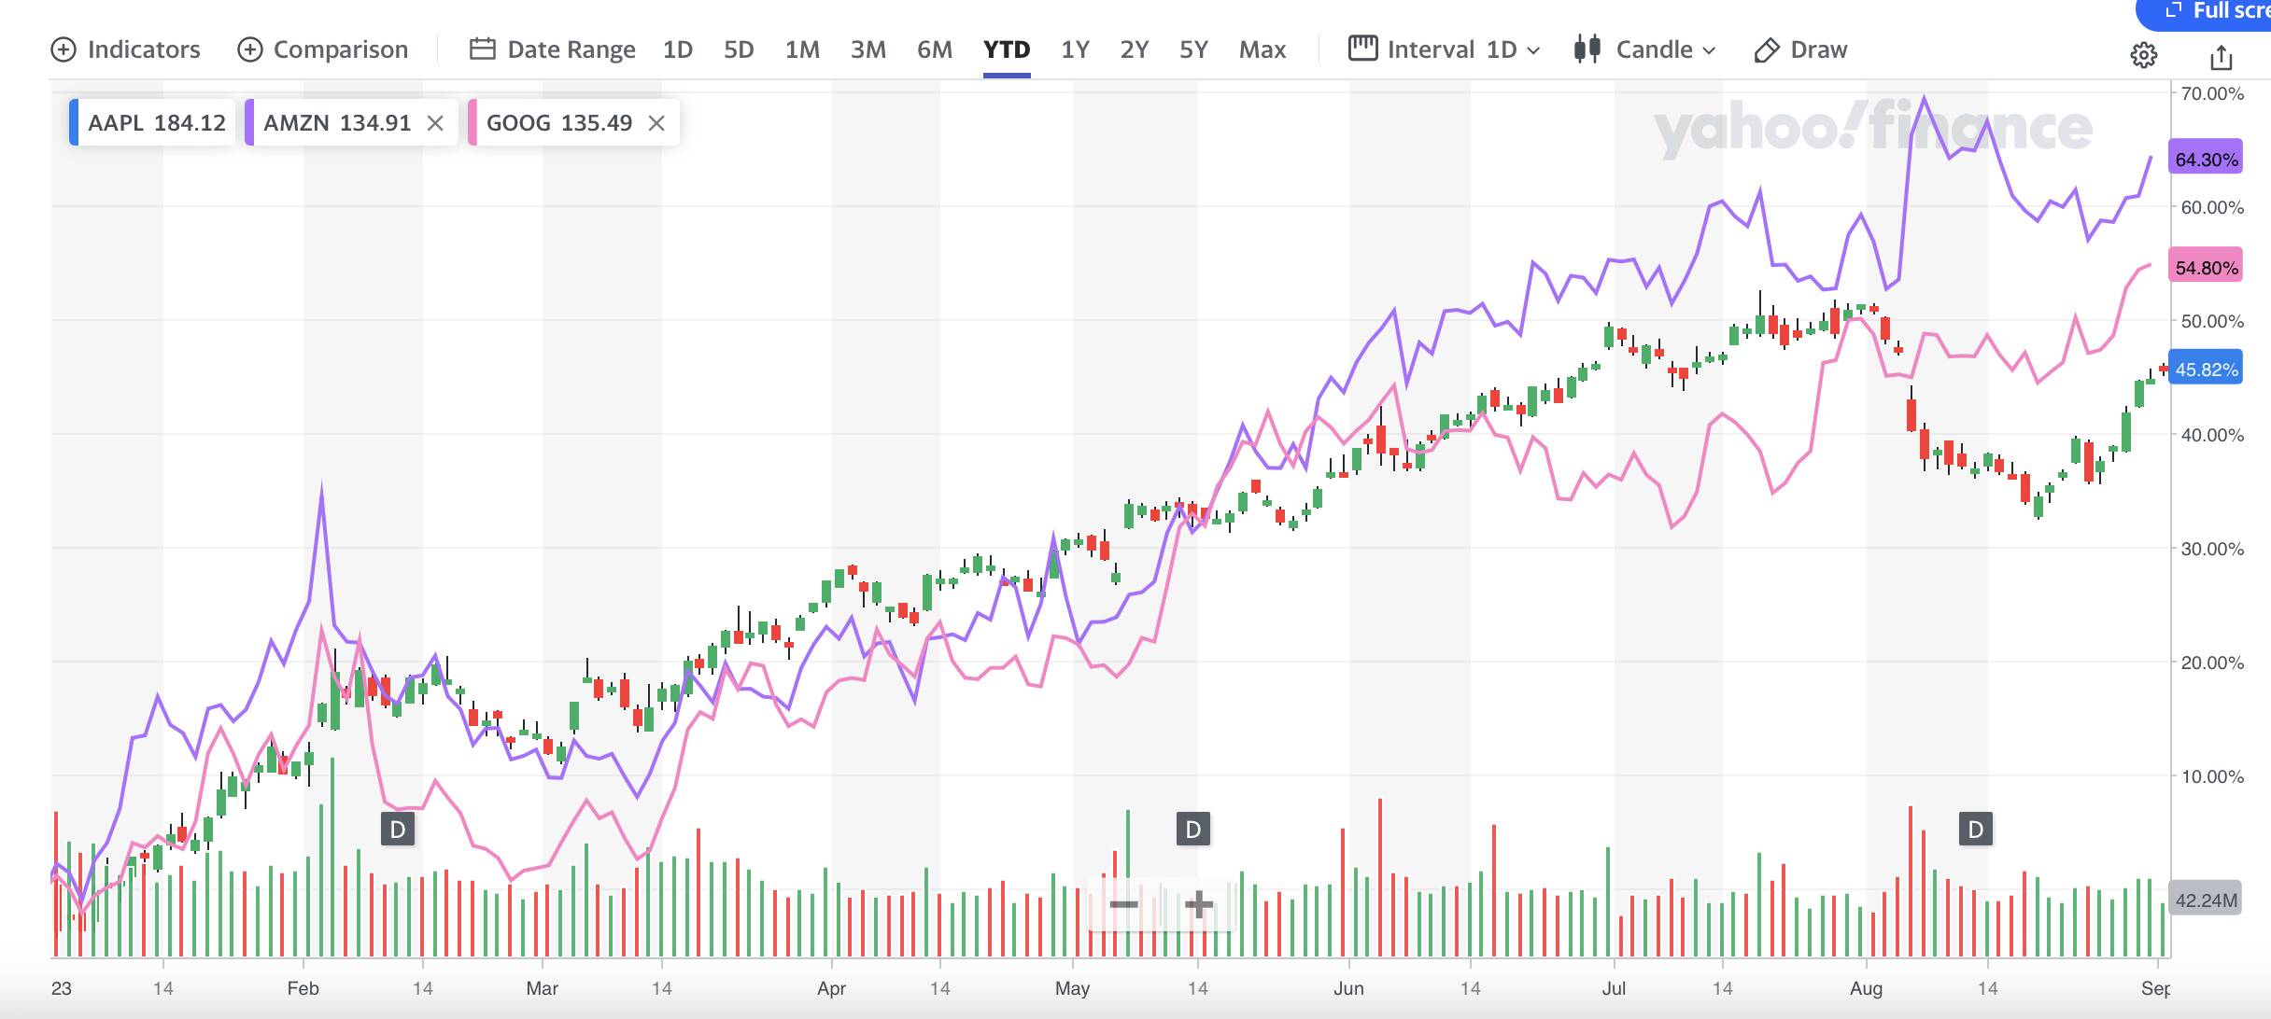Open the May dividend D marker
The width and height of the screenshot is (2271, 1019).
pos(1193,829)
